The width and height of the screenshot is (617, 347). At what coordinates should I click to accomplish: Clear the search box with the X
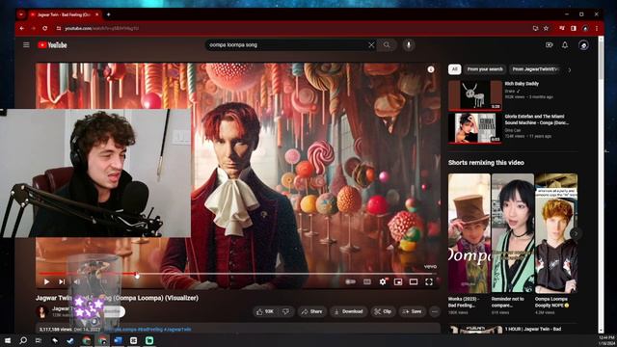[x=371, y=45]
